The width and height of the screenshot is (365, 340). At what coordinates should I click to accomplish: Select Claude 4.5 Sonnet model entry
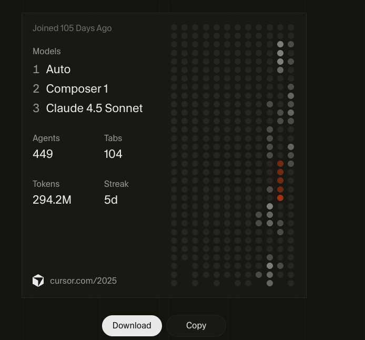94,108
